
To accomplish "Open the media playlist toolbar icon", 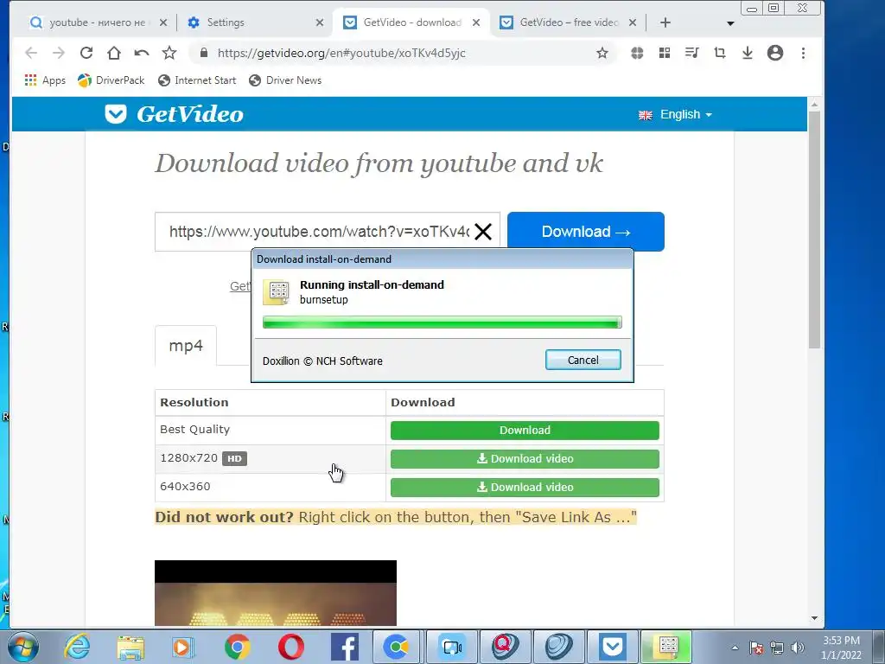I will [692, 53].
